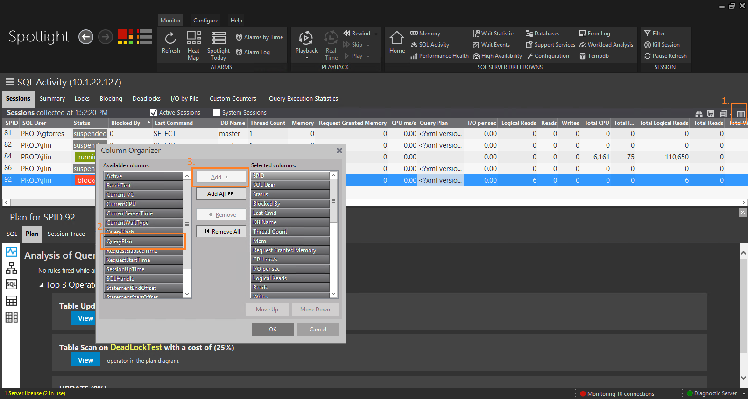The image size is (748, 399).
Task: Click the Refresh icon in the ribbon
Action: point(170,38)
